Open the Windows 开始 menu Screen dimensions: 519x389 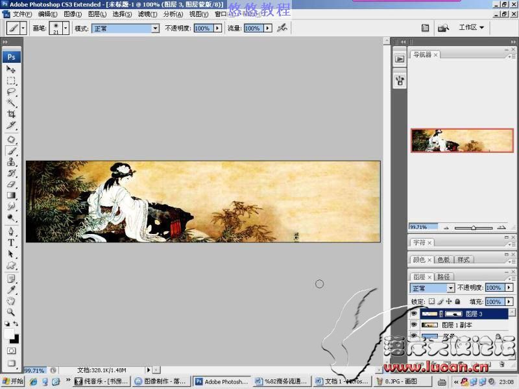coord(12,381)
